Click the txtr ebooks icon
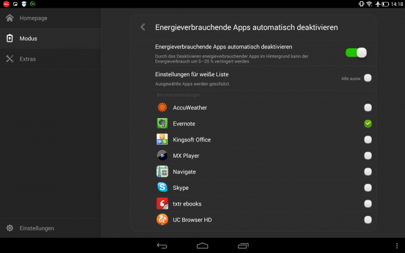 coord(162,203)
